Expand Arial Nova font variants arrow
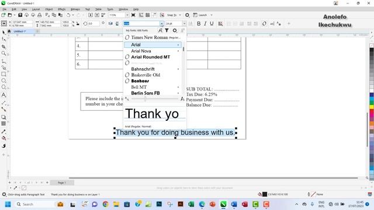Viewport: 374px width, 210px height. [x=178, y=51]
